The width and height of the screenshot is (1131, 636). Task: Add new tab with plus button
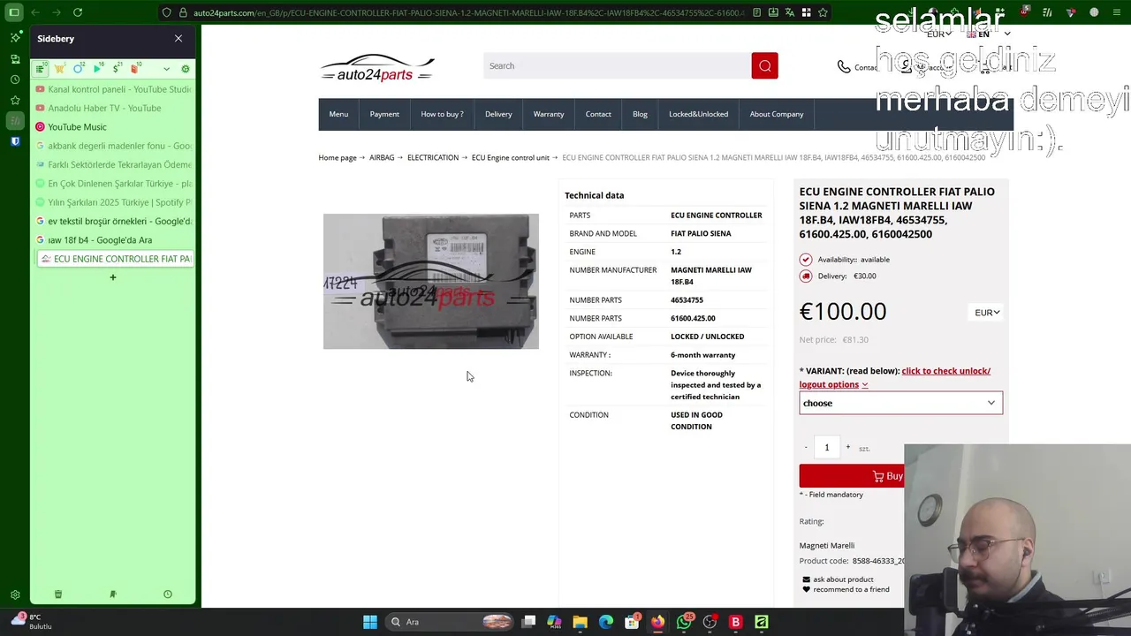click(113, 277)
